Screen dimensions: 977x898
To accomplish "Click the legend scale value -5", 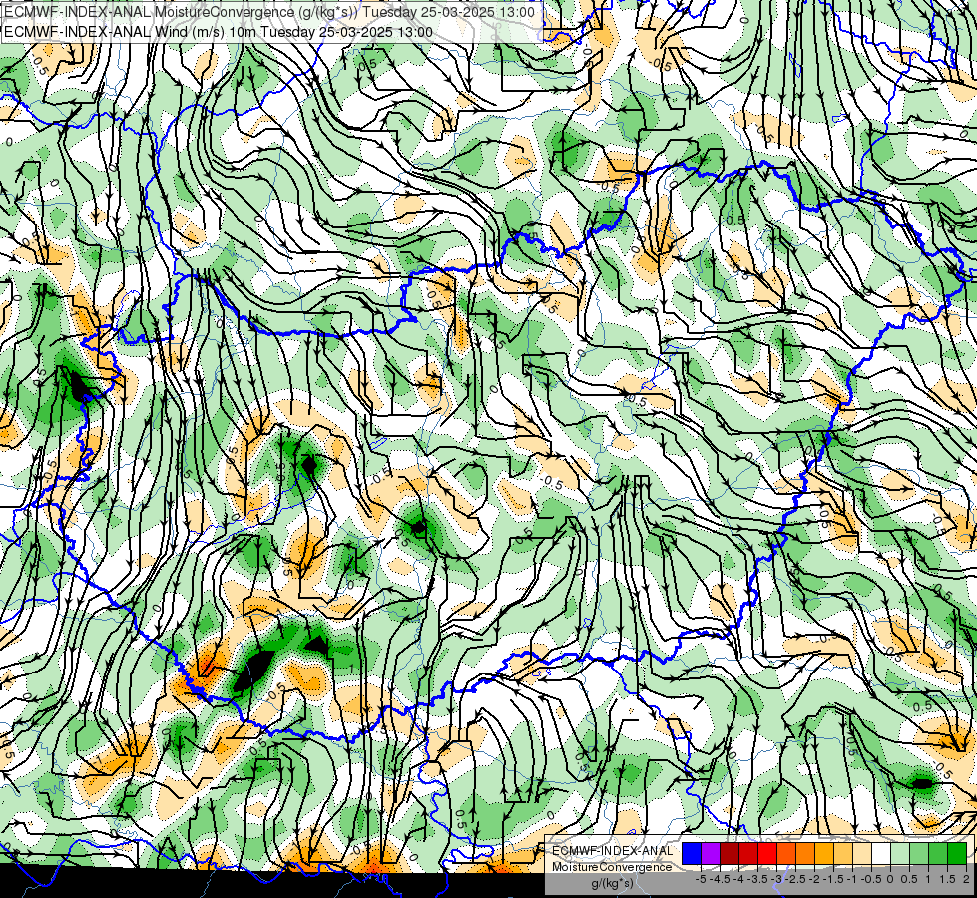I will tap(701, 879).
